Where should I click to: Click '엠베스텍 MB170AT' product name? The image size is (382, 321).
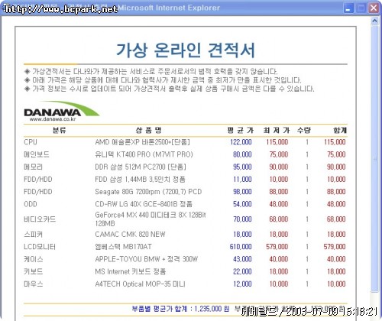click(123, 247)
